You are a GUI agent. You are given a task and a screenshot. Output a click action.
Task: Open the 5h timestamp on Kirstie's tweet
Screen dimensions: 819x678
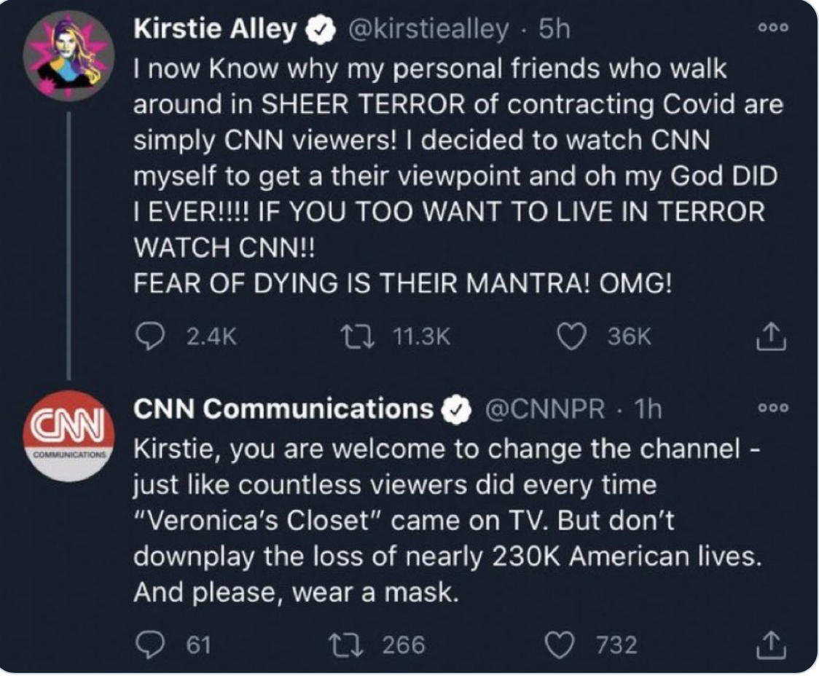555,28
